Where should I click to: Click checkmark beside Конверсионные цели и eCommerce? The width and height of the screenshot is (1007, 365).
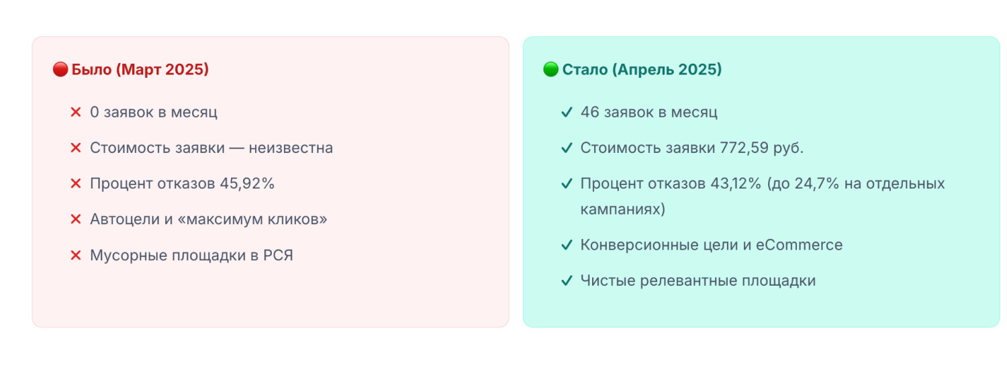point(566,245)
